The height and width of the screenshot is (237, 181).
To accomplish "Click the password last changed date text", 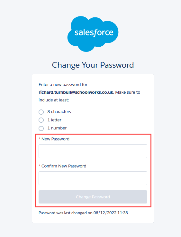I will point(84,213).
